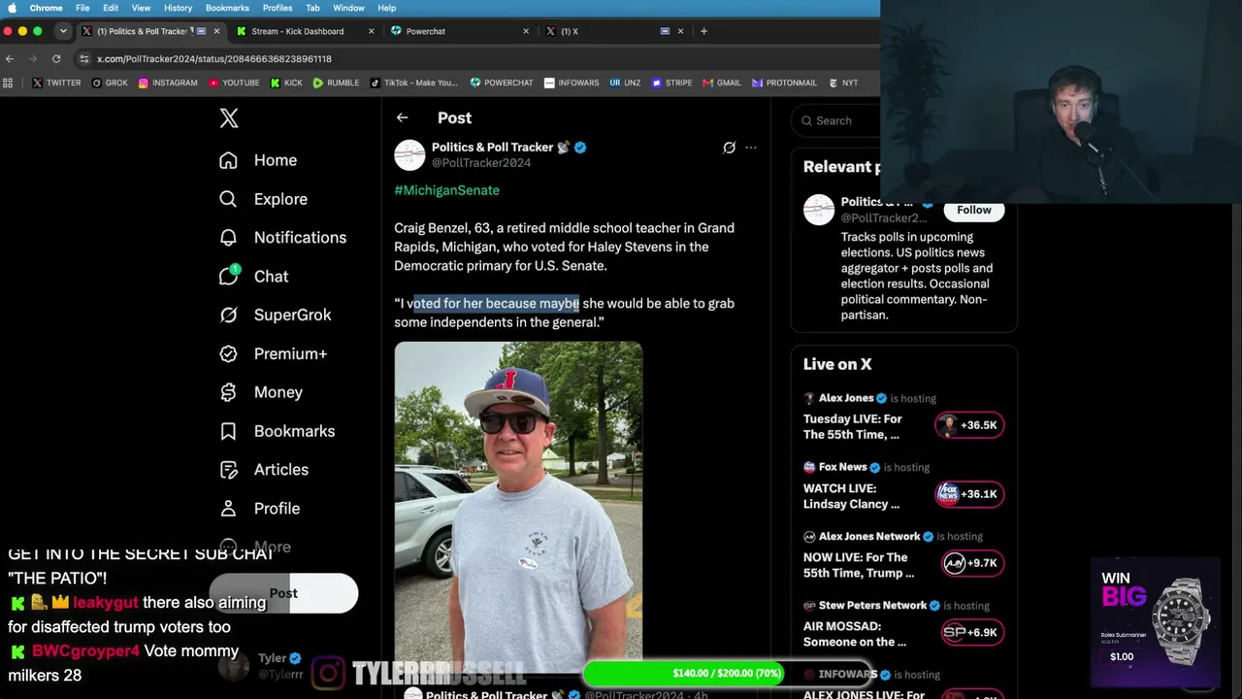Viewport: 1242px width, 699px height.
Task: Open Articles in the X sidebar
Action: pyautogui.click(x=264, y=470)
